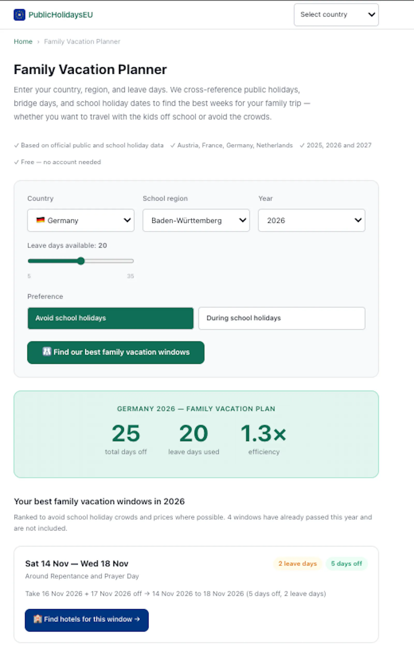Open the PublicHolidaysEU home link text
This screenshot has width=414, height=651.
[61, 15]
